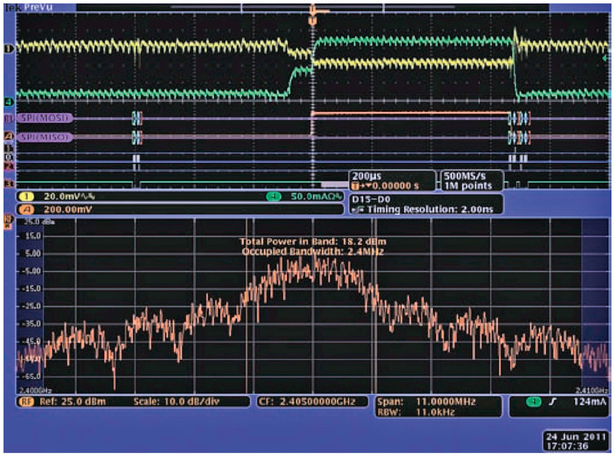This screenshot has height=456, width=615.
Task: Select the CF: 2.40500000GHz center frequency field
Action: click(x=313, y=402)
